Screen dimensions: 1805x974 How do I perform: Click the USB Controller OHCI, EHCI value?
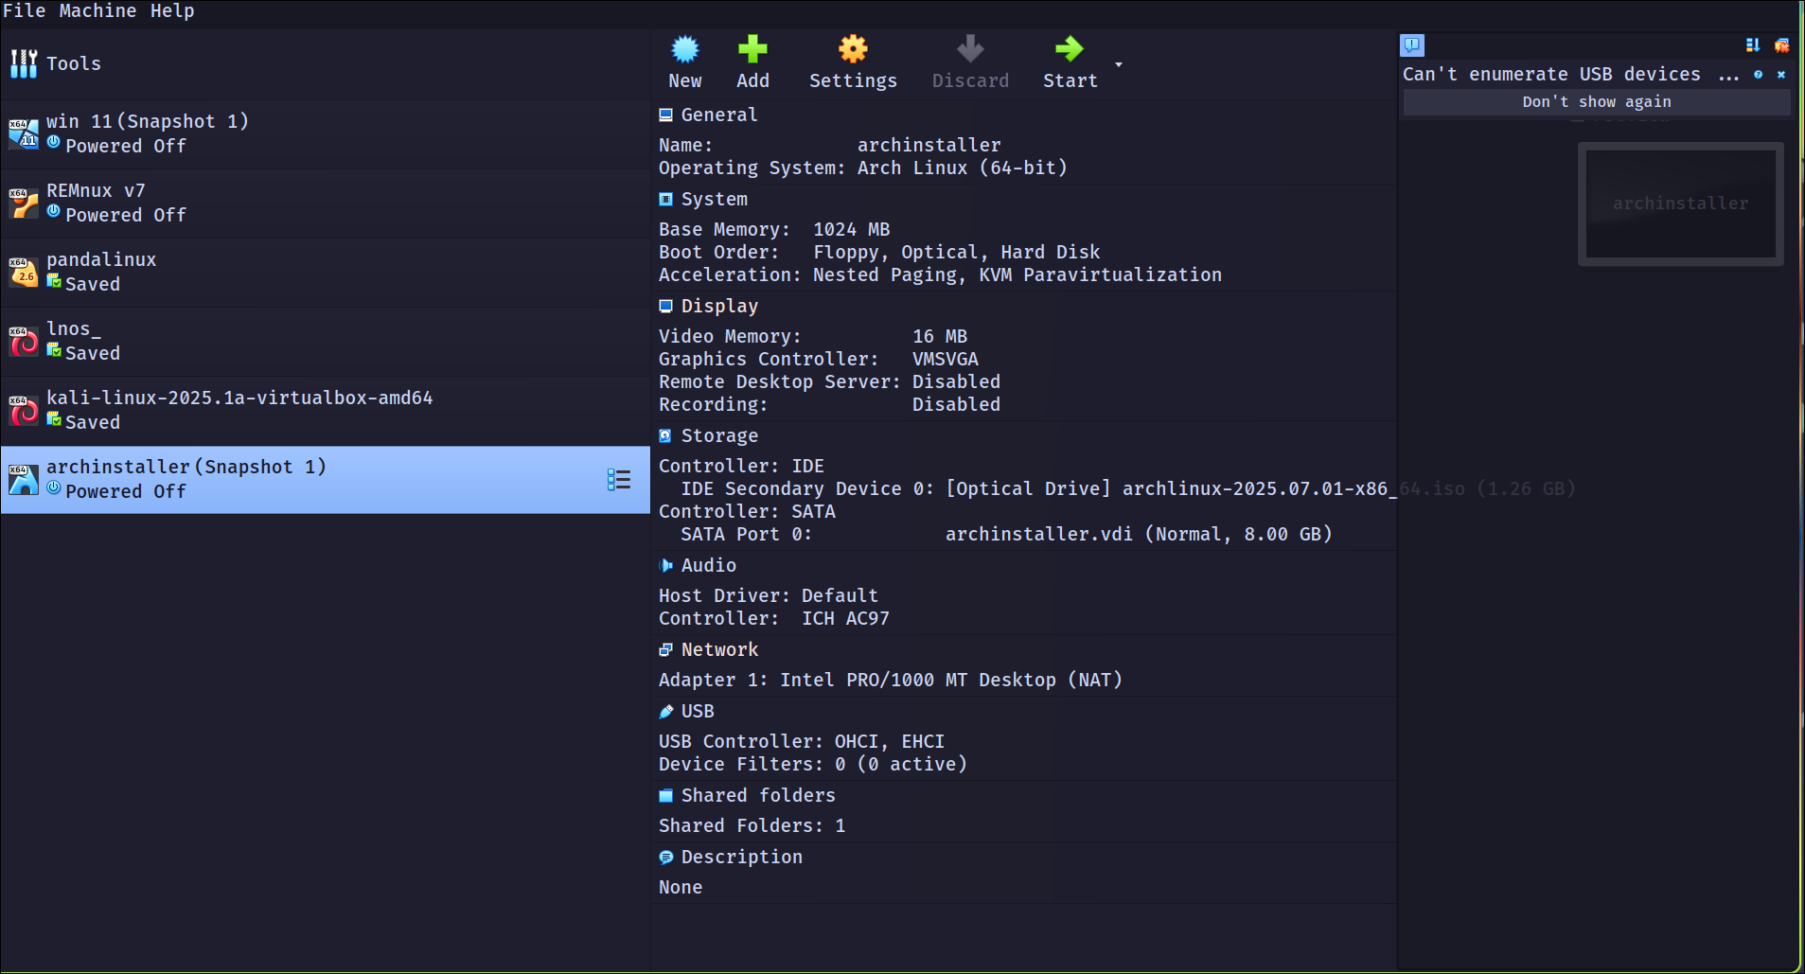[x=889, y=741]
